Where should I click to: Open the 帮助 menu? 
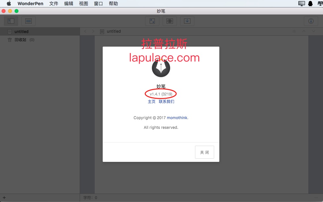point(113,4)
